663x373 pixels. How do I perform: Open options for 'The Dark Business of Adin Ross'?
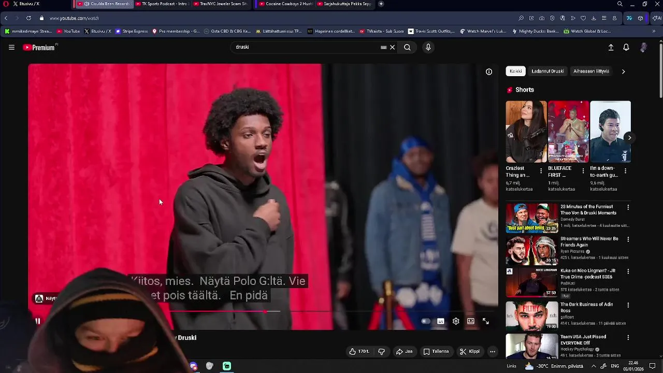[628, 305]
